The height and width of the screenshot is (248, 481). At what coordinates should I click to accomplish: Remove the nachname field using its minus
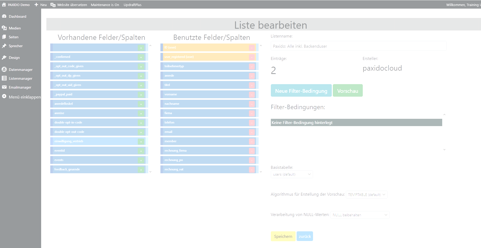coord(252,104)
